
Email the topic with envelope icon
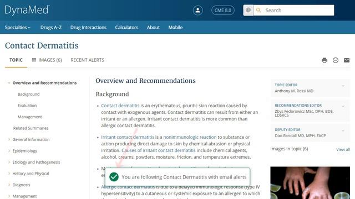point(347,60)
